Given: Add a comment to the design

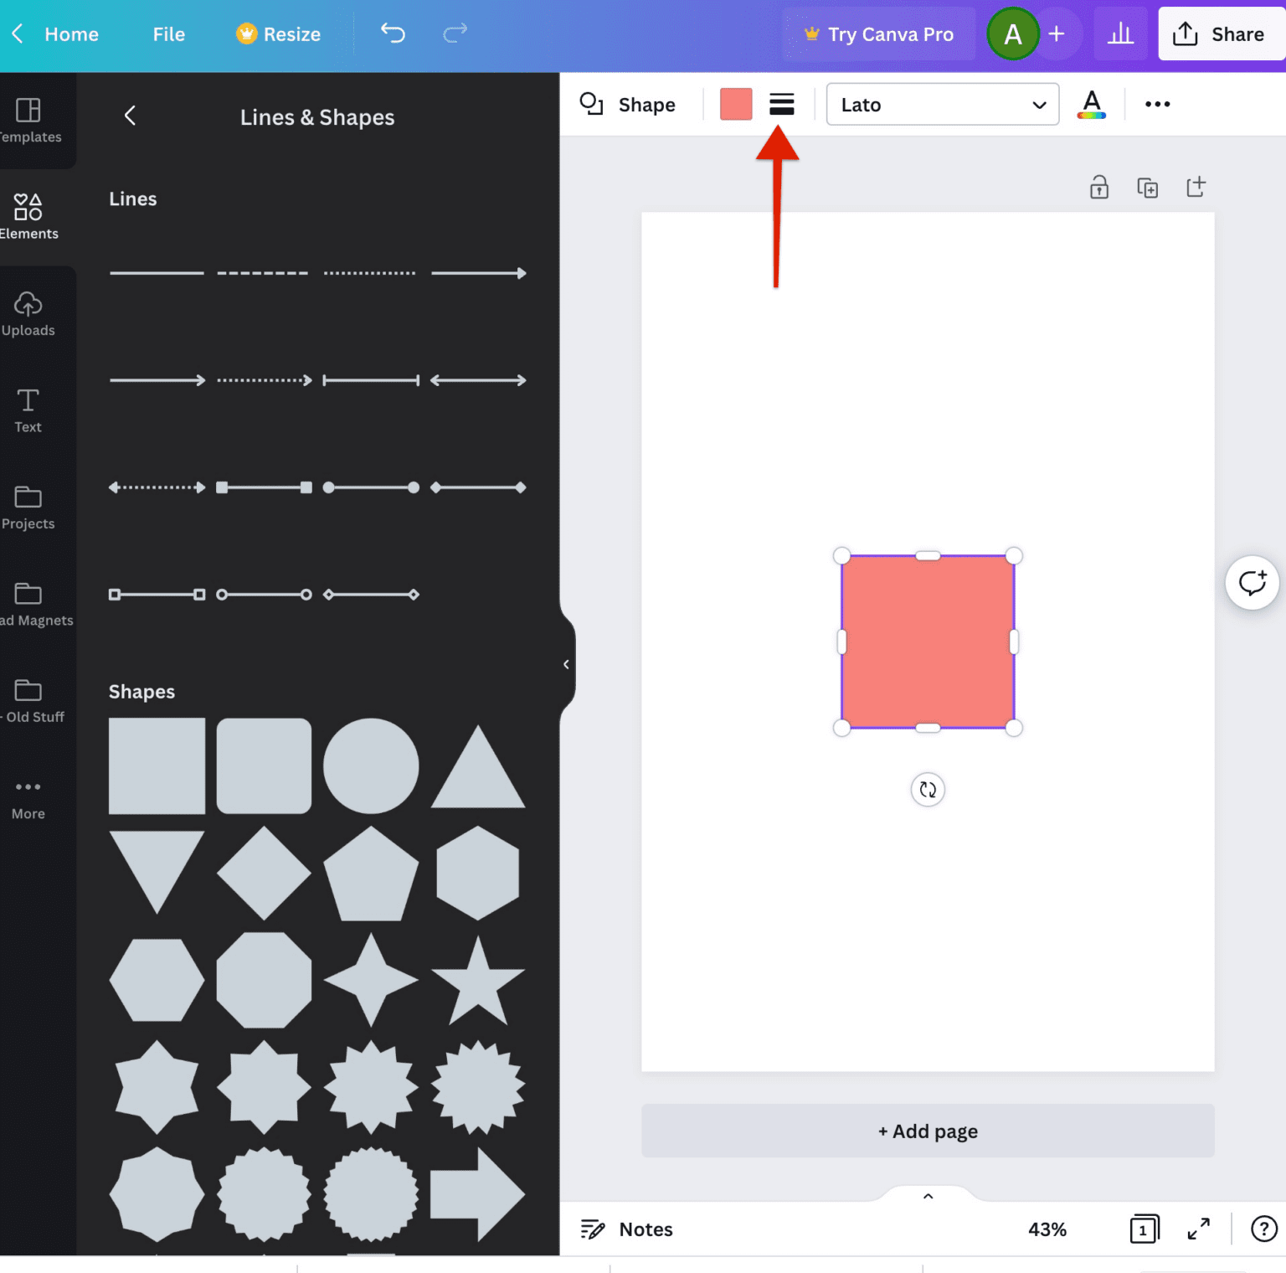Looking at the screenshot, I should click(1252, 581).
